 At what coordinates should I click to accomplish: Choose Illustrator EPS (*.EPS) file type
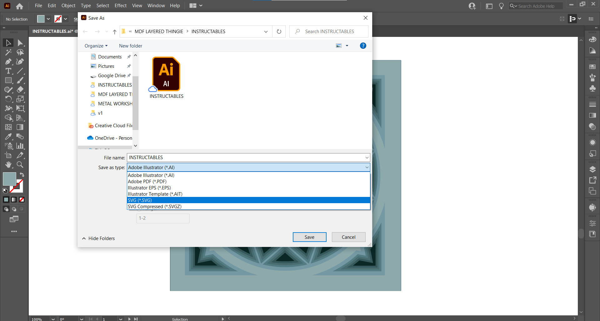coord(248,188)
